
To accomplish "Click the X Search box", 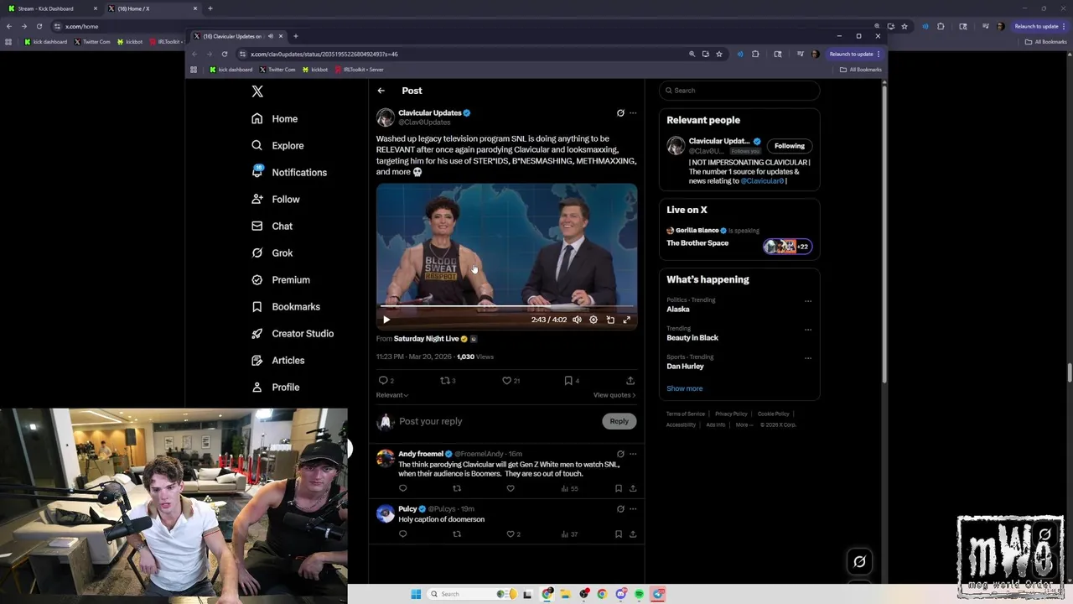I will coord(739,91).
